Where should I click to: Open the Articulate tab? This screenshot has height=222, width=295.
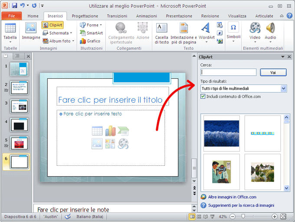264,16
